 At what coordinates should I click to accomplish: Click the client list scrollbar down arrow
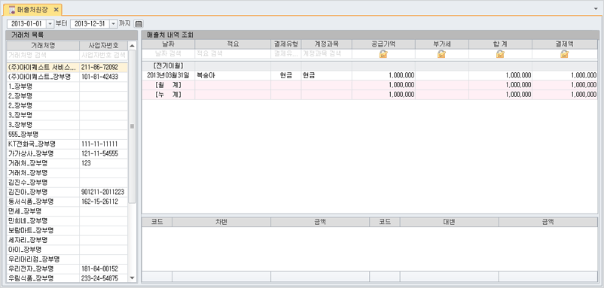[x=132, y=277]
